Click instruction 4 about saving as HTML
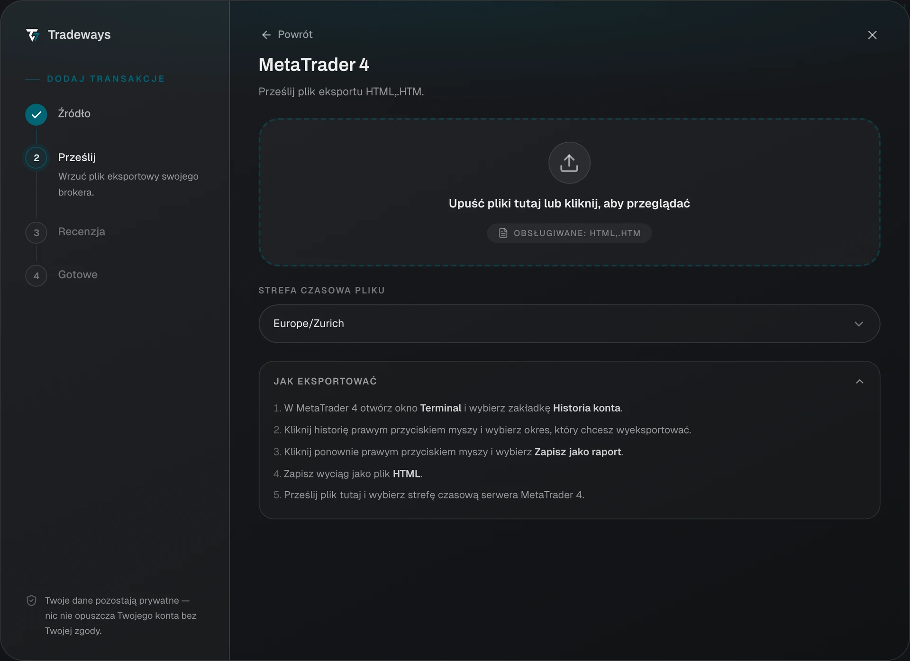Image resolution: width=910 pixels, height=661 pixels. (x=348, y=474)
